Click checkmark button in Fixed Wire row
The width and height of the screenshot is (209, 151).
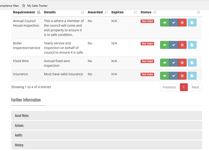(174, 62)
